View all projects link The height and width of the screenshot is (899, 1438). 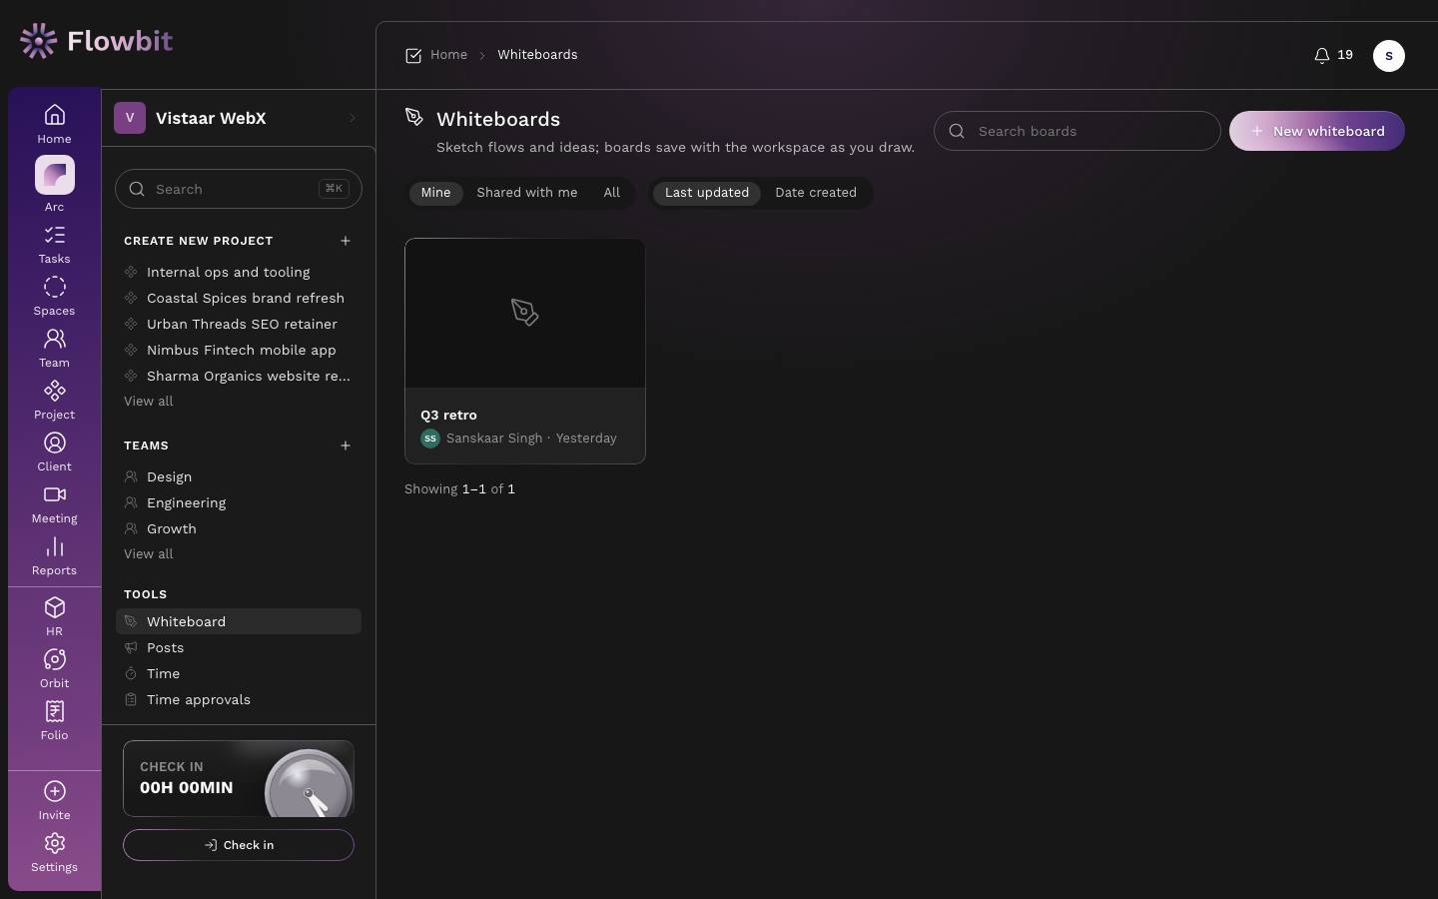(x=149, y=402)
